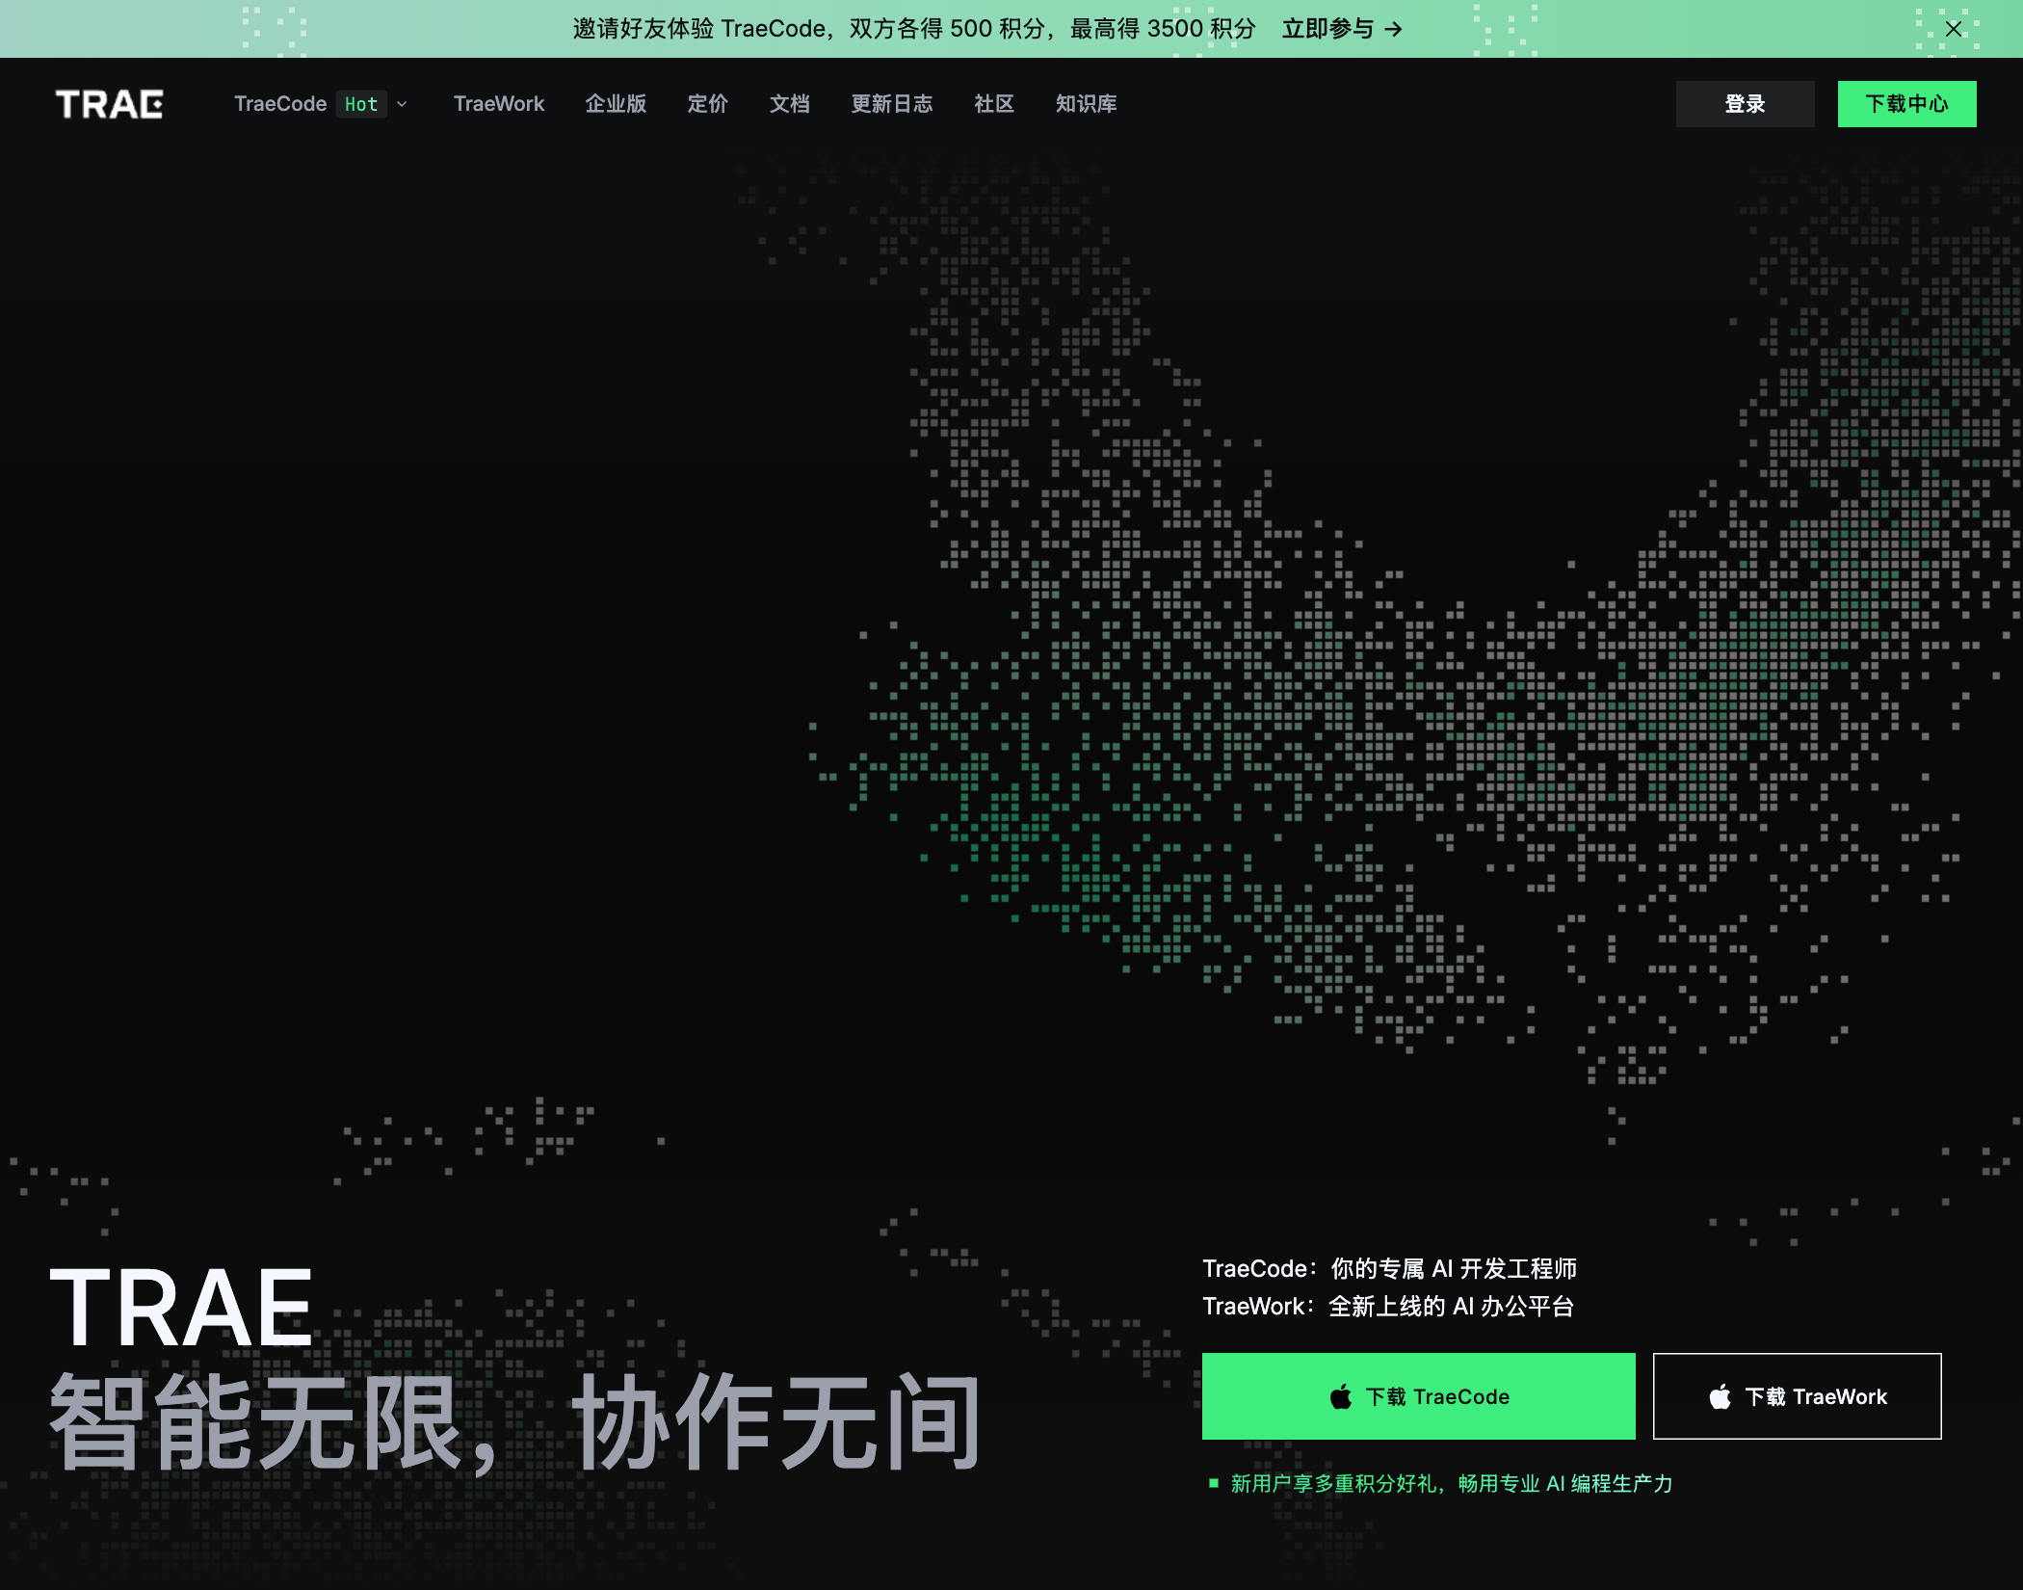This screenshot has height=1590, width=2023.
Task: Expand the TraeCode dropdown chevron
Action: pyautogui.click(x=402, y=104)
